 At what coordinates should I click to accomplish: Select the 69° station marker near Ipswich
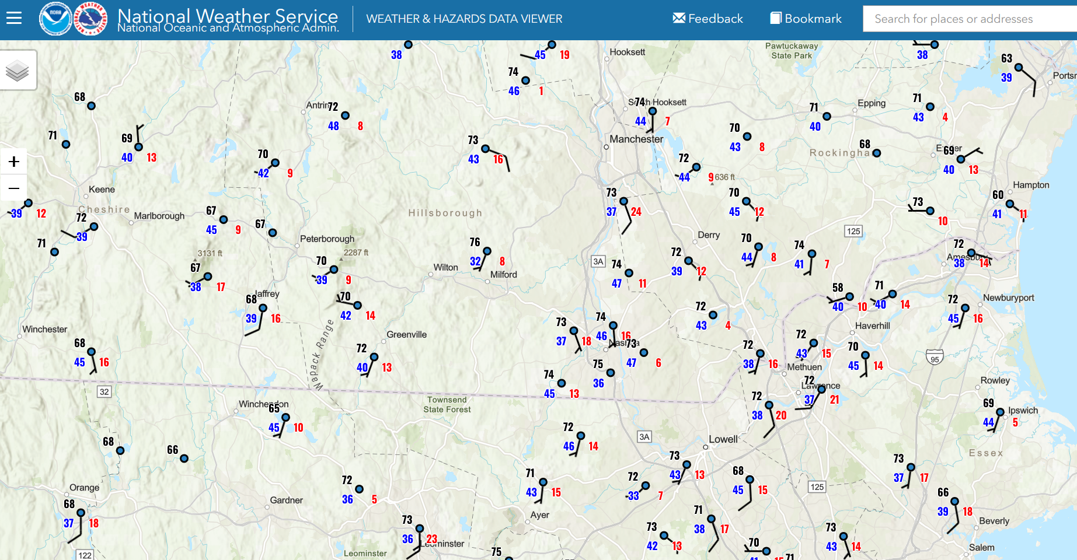tap(1000, 412)
